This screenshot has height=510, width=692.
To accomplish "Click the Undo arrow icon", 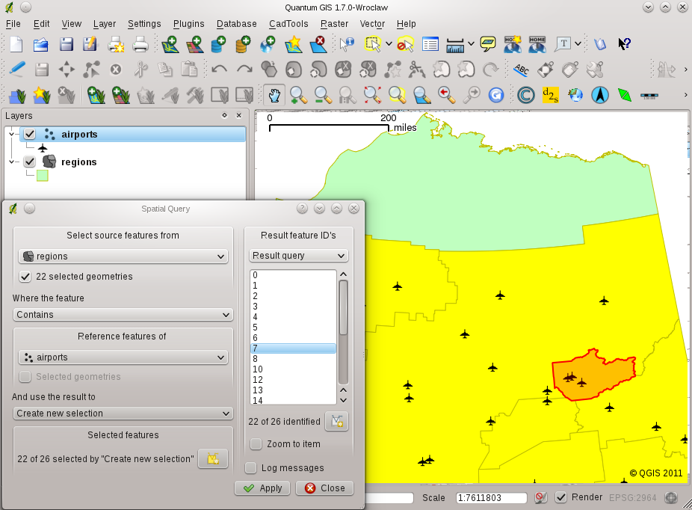I will click(220, 70).
